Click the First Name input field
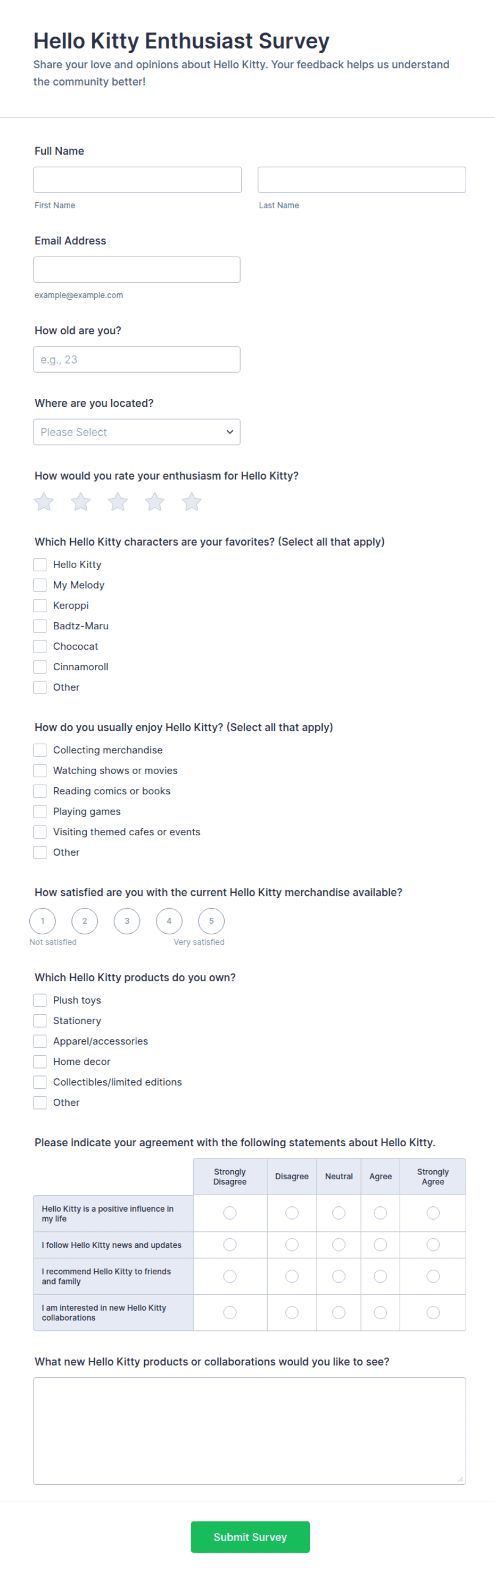The height and width of the screenshot is (1579, 495). pyautogui.click(x=137, y=179)
